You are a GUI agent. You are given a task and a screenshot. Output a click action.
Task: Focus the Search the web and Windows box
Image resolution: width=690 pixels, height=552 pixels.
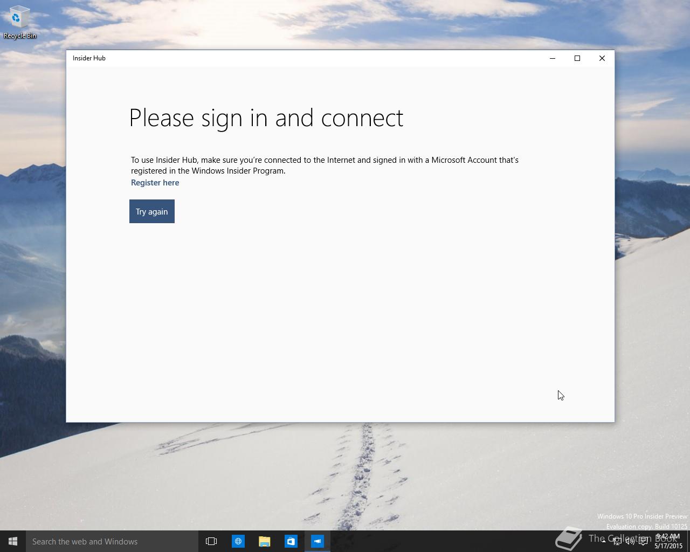coord(112,541)
